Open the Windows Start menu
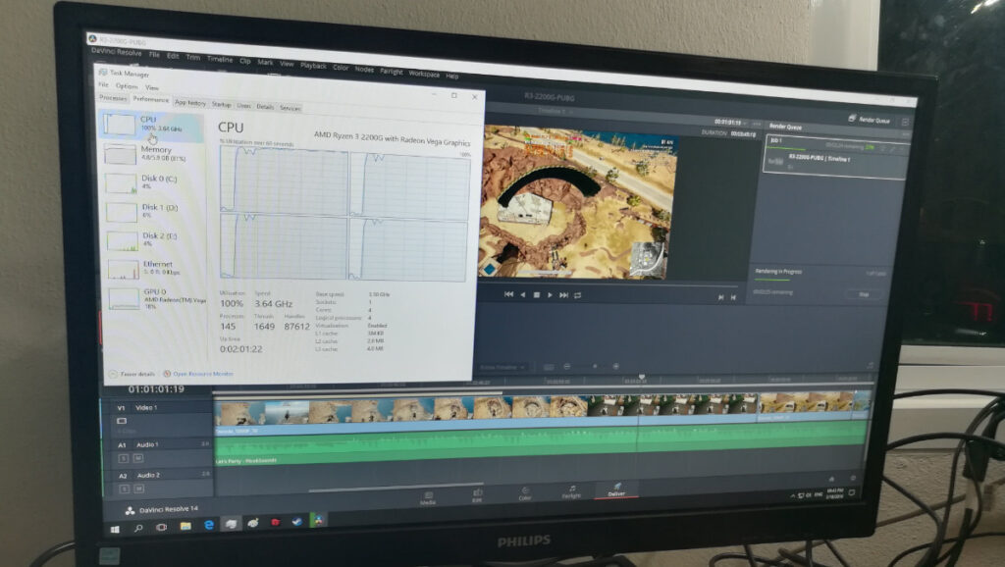The width and height of the screenshot is (1005, 567). click(115, 530)
